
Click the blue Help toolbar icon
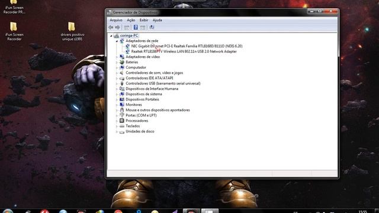(136, 27)
